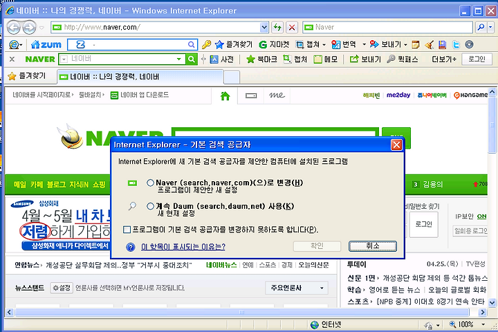Open 북마크 bookmark star in Naver toolbar
This screenshot has width=498, height=332.
pyautogui.click(x=262, y=59)
